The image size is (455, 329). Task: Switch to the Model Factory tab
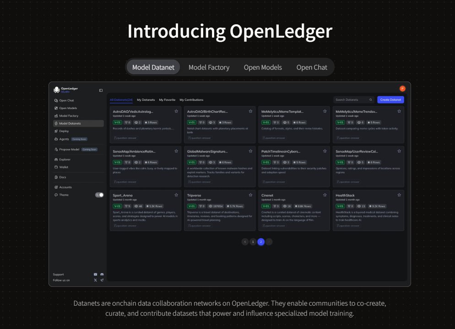[209, 67]
